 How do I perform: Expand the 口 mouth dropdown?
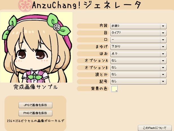point(138,40)
